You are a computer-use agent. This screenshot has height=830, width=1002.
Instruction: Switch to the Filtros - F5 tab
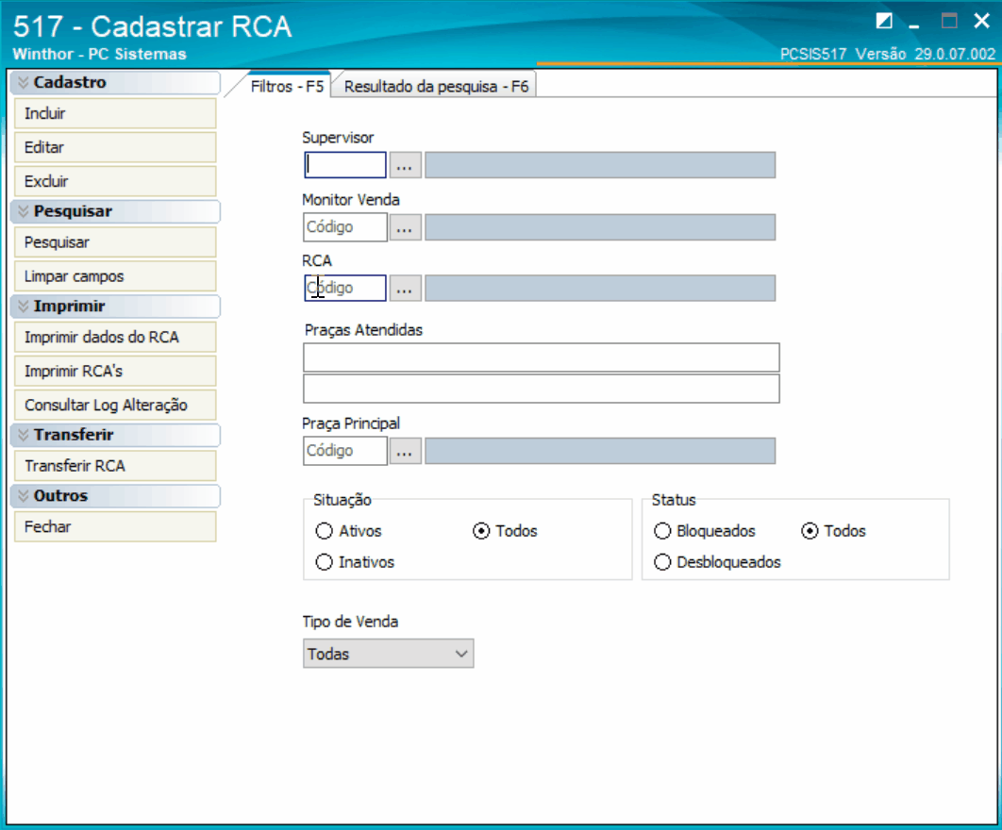[287, 86]
